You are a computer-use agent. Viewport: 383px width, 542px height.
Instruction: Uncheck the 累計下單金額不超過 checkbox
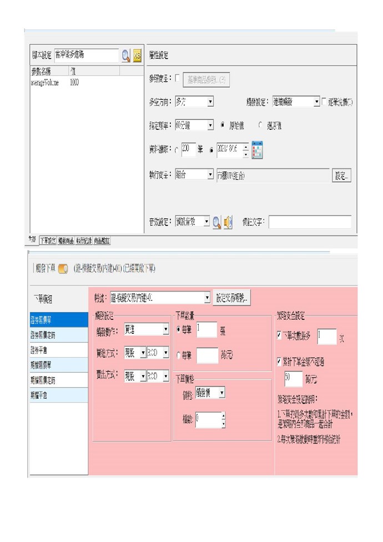(x=279, y=361)
